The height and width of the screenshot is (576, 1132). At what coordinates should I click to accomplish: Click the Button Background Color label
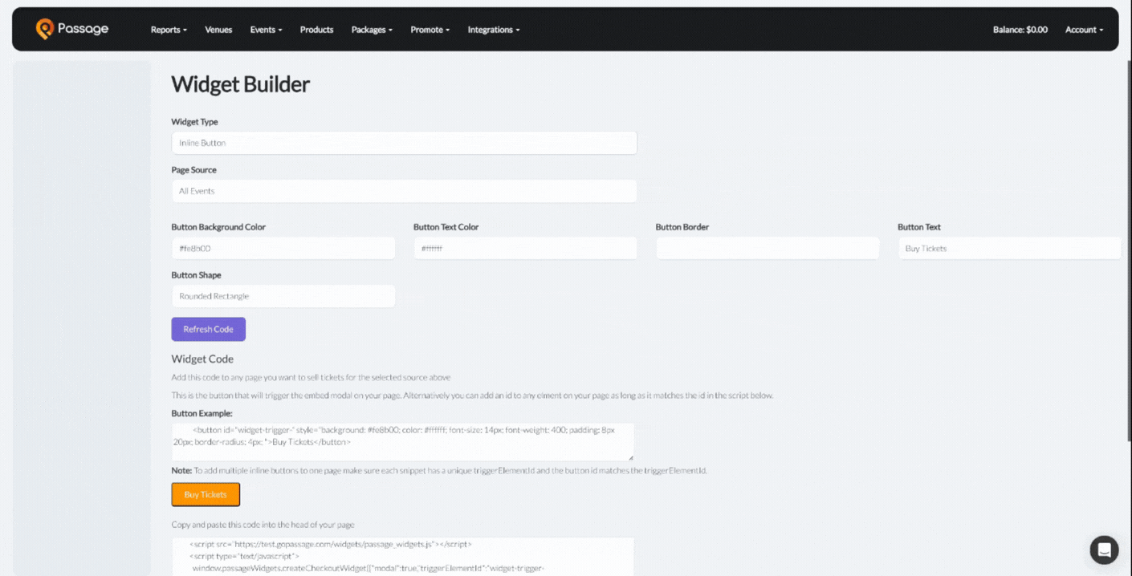pos(218,227)
